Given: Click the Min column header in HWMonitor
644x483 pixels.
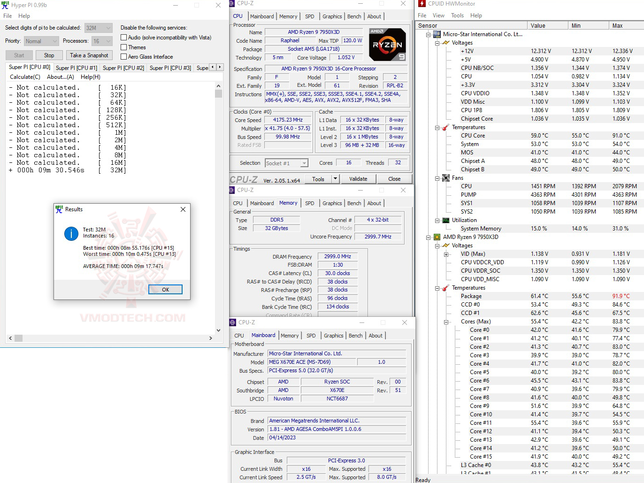Looking at the screenshot, I should [588, 25].
